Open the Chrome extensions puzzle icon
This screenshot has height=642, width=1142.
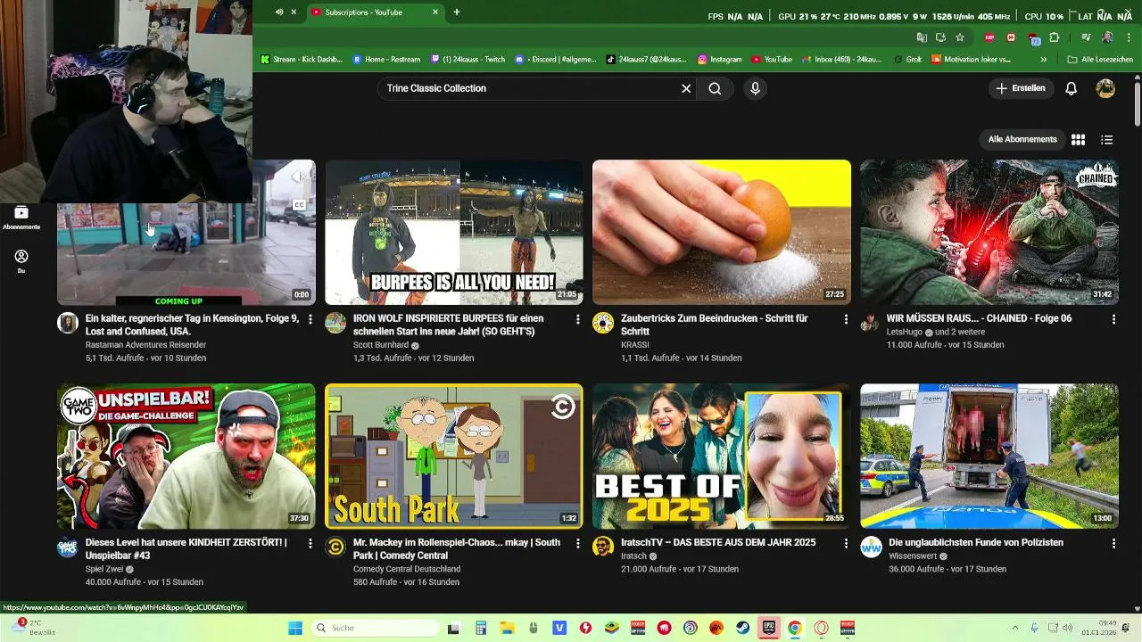pos(1055,37)
